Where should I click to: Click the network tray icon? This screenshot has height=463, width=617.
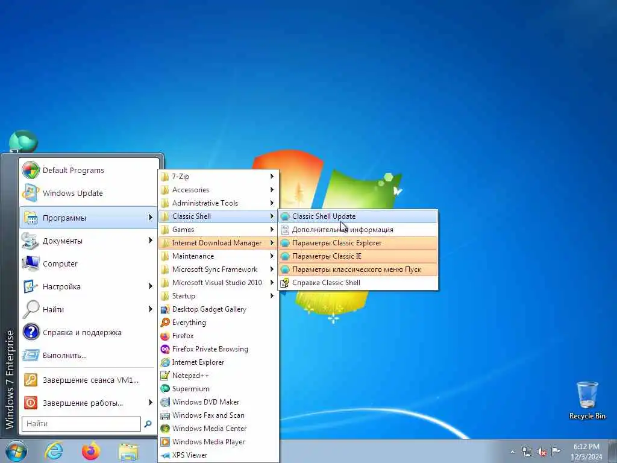click(x=527, y=452)
